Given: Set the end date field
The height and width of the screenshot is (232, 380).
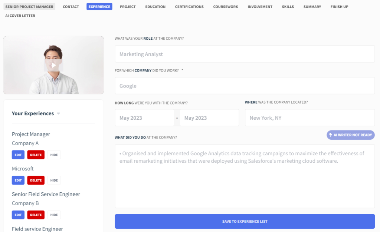Looking at the screenshot, I should point(209,117).
